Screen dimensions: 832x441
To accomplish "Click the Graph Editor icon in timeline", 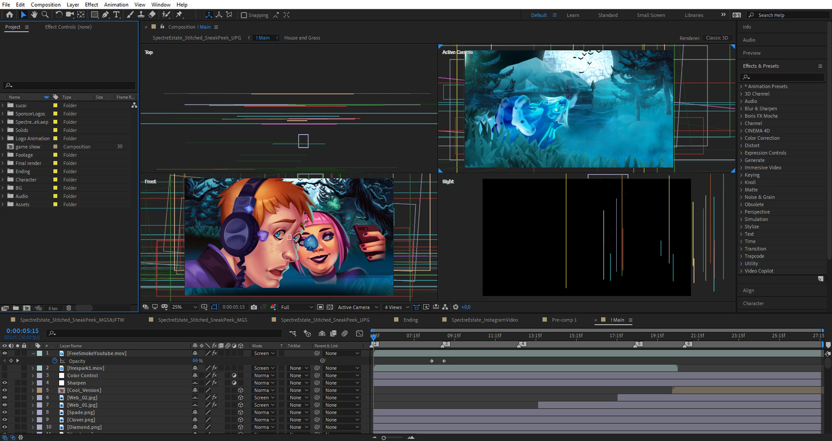I will point(359,333).
